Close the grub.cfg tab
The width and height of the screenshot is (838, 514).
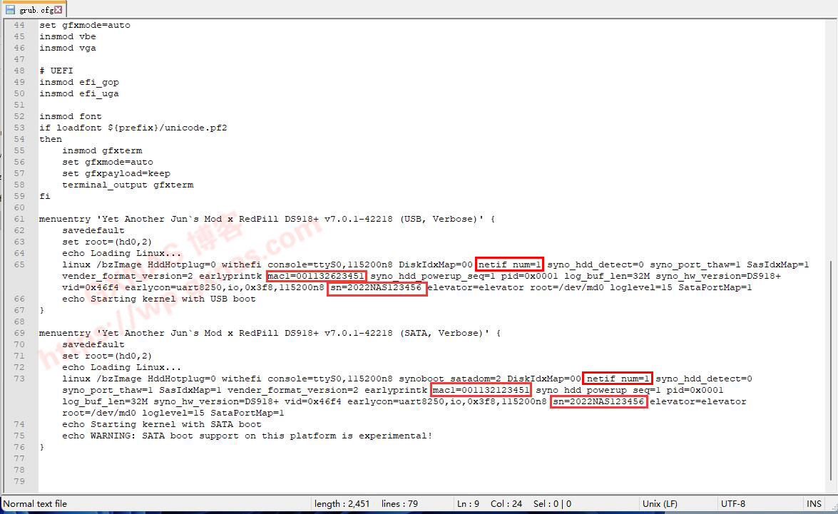tap(58, 9)
